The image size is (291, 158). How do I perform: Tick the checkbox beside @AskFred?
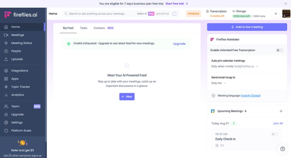(x=174, y=14)
